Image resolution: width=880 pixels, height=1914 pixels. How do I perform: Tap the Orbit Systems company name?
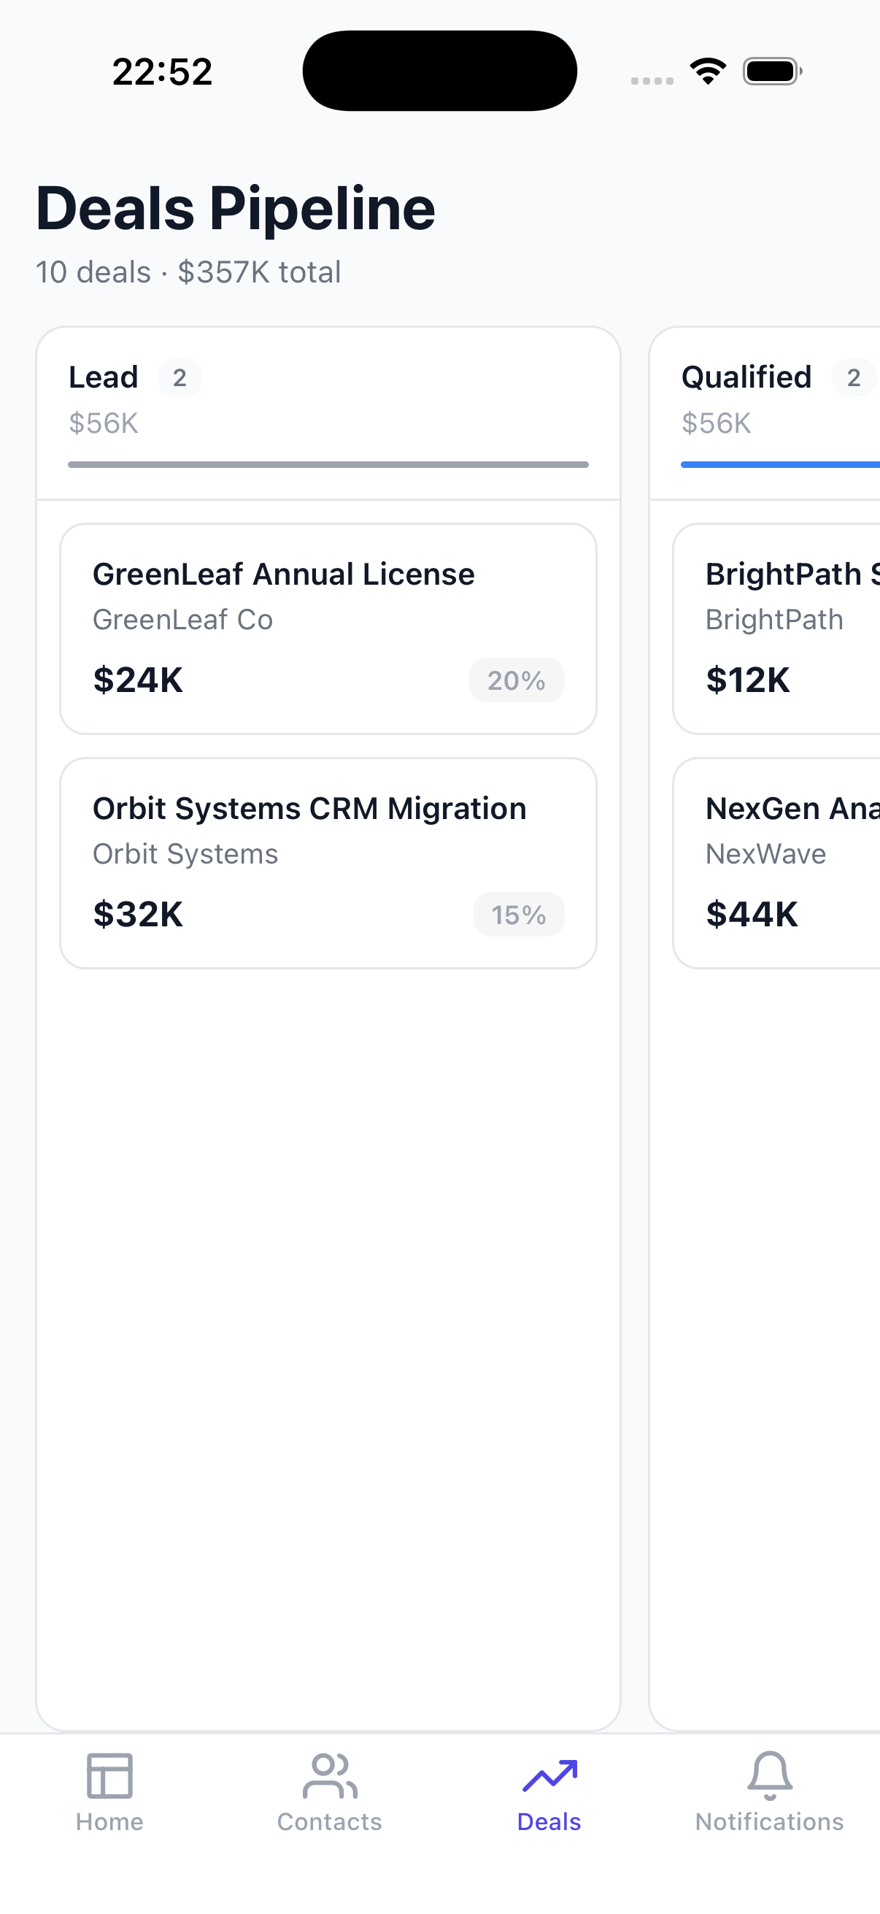[x=185, y=854]
